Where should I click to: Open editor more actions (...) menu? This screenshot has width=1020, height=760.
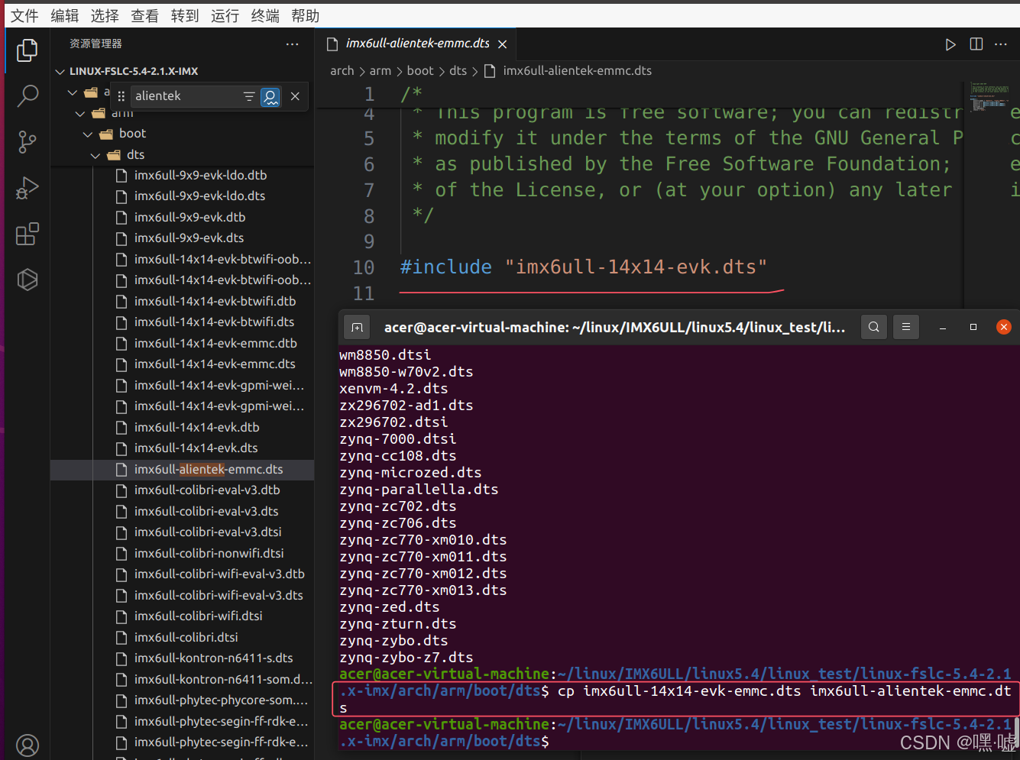(x=1001, y=44)
